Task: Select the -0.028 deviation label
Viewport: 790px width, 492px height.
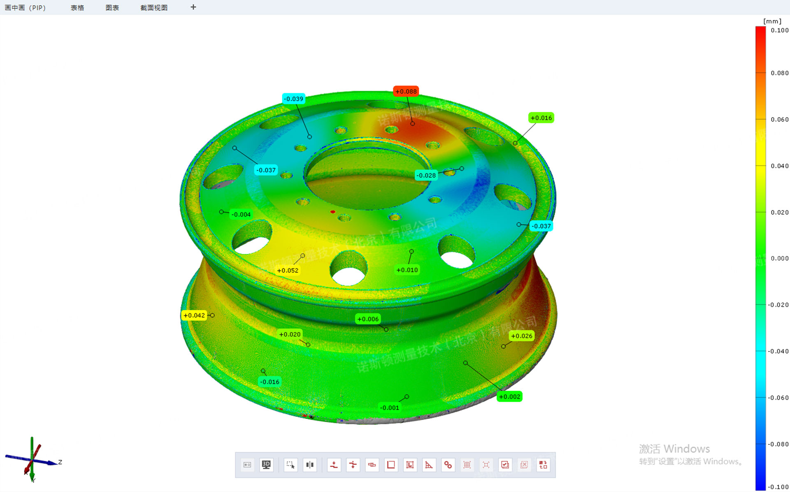Action: click(426, 176)
